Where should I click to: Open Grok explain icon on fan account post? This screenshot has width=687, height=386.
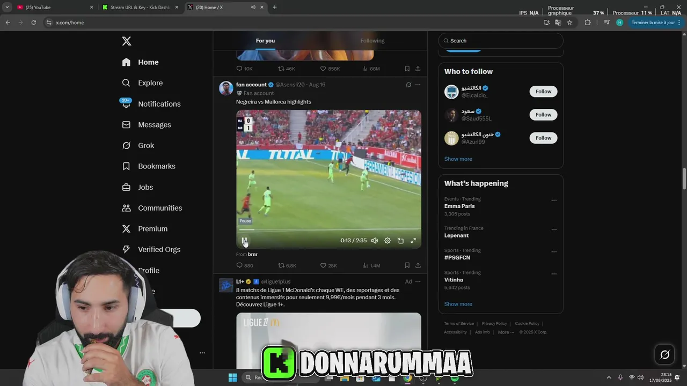(408, 85)
